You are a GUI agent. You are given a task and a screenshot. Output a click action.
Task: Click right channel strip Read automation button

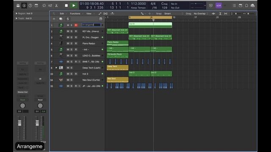[40, 100]
